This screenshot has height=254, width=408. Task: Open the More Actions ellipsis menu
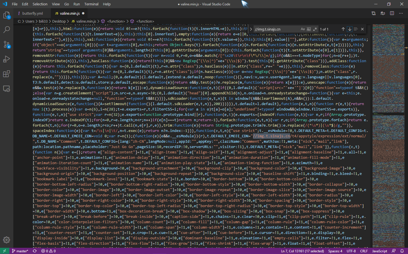tap(401, 13)
